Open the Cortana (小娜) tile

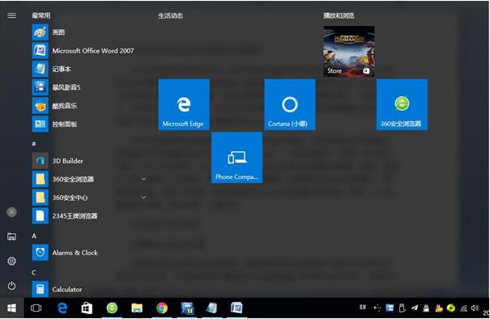(290, 104)
